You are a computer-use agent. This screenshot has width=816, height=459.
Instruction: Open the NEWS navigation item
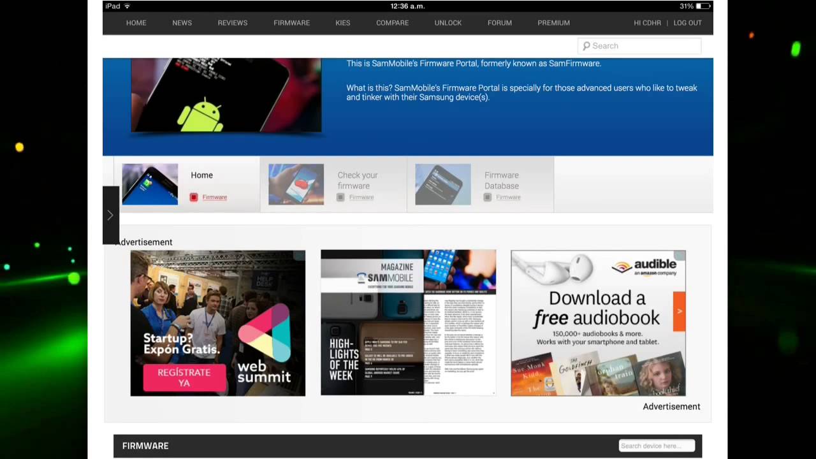[x=182, y=23]
